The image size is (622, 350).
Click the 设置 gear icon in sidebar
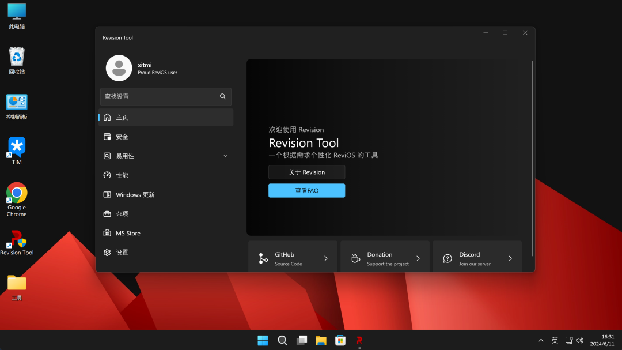tap(107, 253)
